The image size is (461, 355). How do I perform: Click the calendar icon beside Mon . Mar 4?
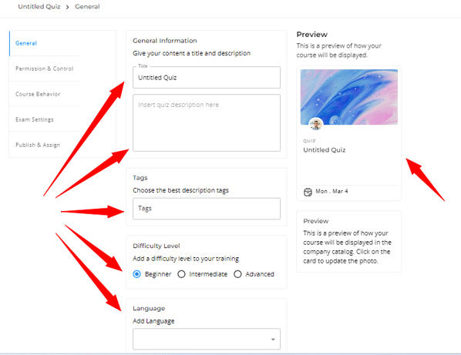tap(308, 192)
